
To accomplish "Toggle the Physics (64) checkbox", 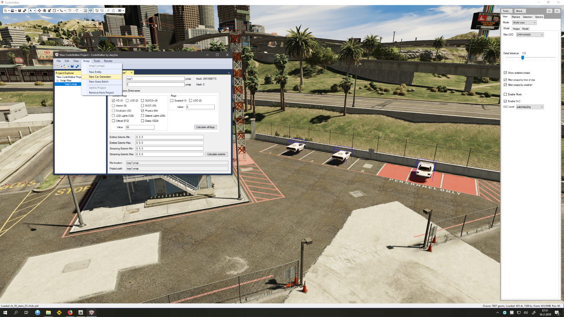I will point(142,110).
